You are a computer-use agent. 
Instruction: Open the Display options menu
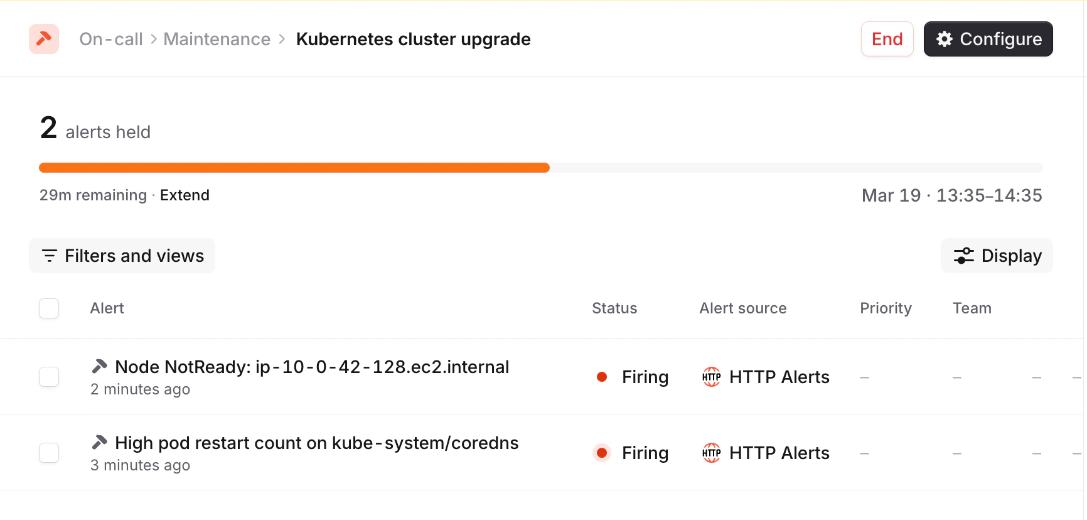[996, 256]
